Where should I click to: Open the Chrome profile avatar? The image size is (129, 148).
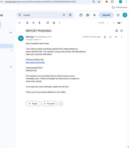120,2
